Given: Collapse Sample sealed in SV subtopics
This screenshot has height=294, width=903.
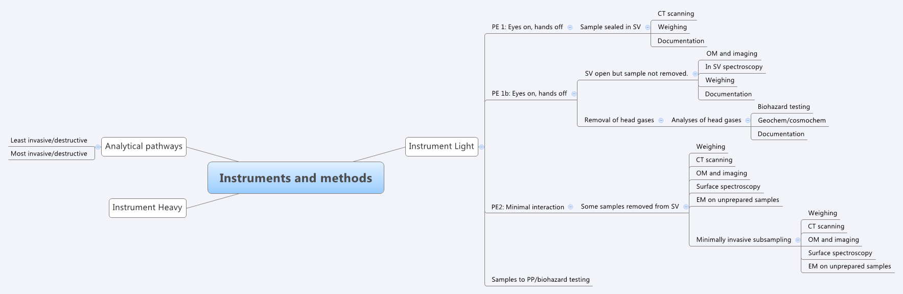Looking at the screenshot, I should (647, 28).
